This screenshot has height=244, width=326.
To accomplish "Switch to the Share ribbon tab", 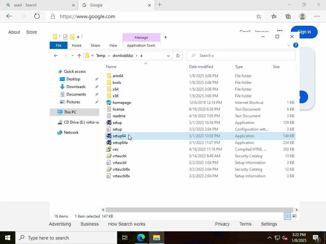I will (x=95, y=45).
